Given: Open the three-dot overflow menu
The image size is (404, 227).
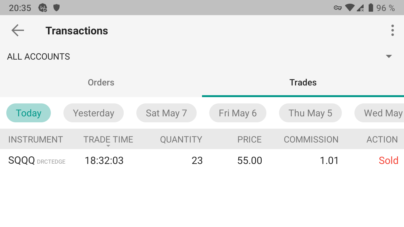Looking at the screenshot, I should [392, 31].
